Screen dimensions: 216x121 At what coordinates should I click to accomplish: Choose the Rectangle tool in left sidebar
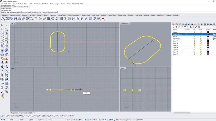click(x=6, y=38)
